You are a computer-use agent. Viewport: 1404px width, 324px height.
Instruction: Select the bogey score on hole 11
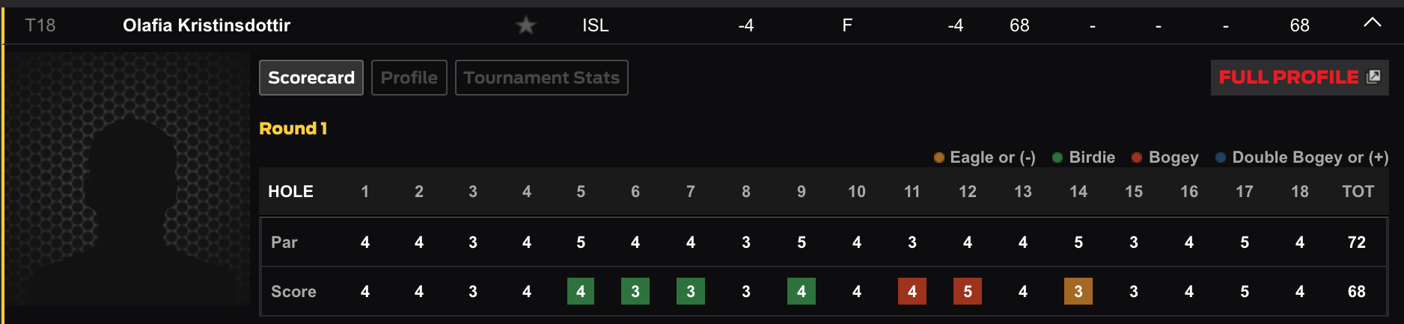pos(912,291)
